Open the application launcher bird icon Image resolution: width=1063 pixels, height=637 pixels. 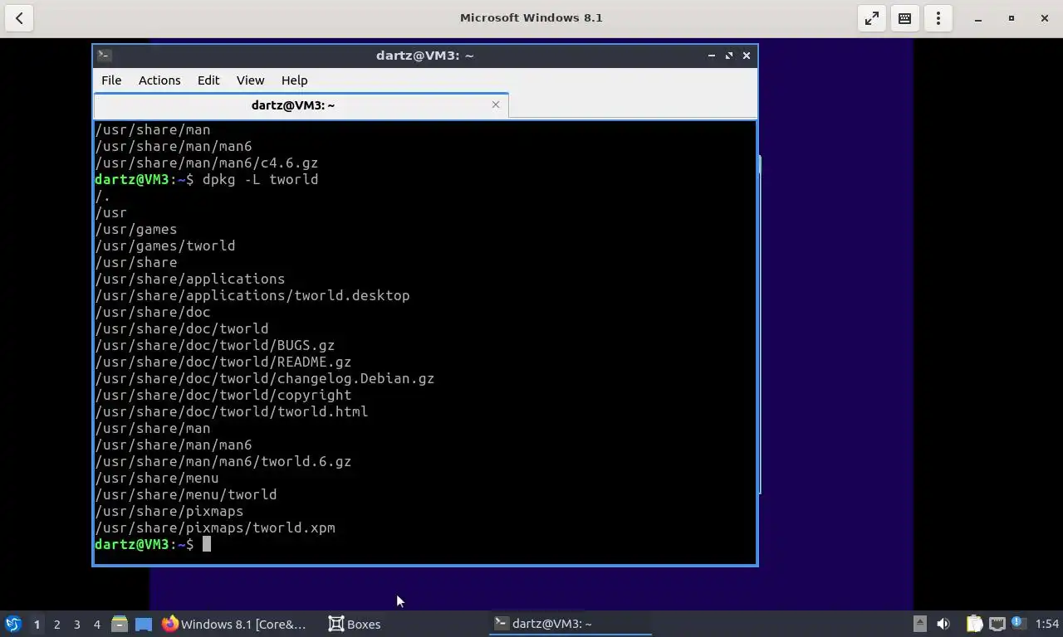[13, 624]
